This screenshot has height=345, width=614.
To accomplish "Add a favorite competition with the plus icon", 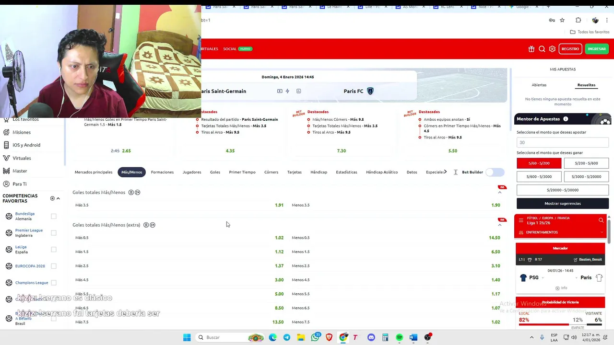I will pos(52,198).
